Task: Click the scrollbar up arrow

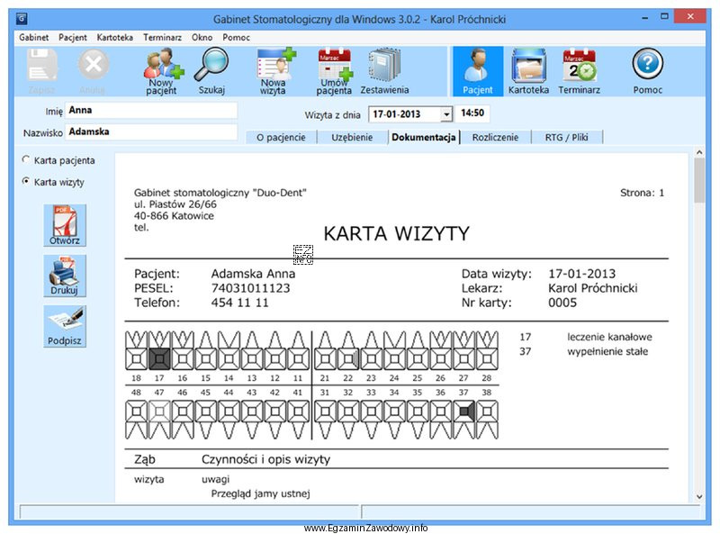Action: (699, 152)
